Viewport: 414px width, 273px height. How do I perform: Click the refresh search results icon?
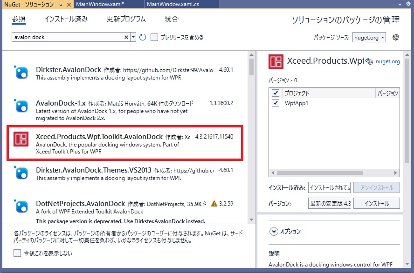143,37
